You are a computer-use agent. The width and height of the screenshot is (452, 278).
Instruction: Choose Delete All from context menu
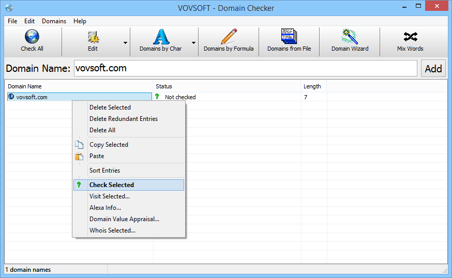point(129,130)
